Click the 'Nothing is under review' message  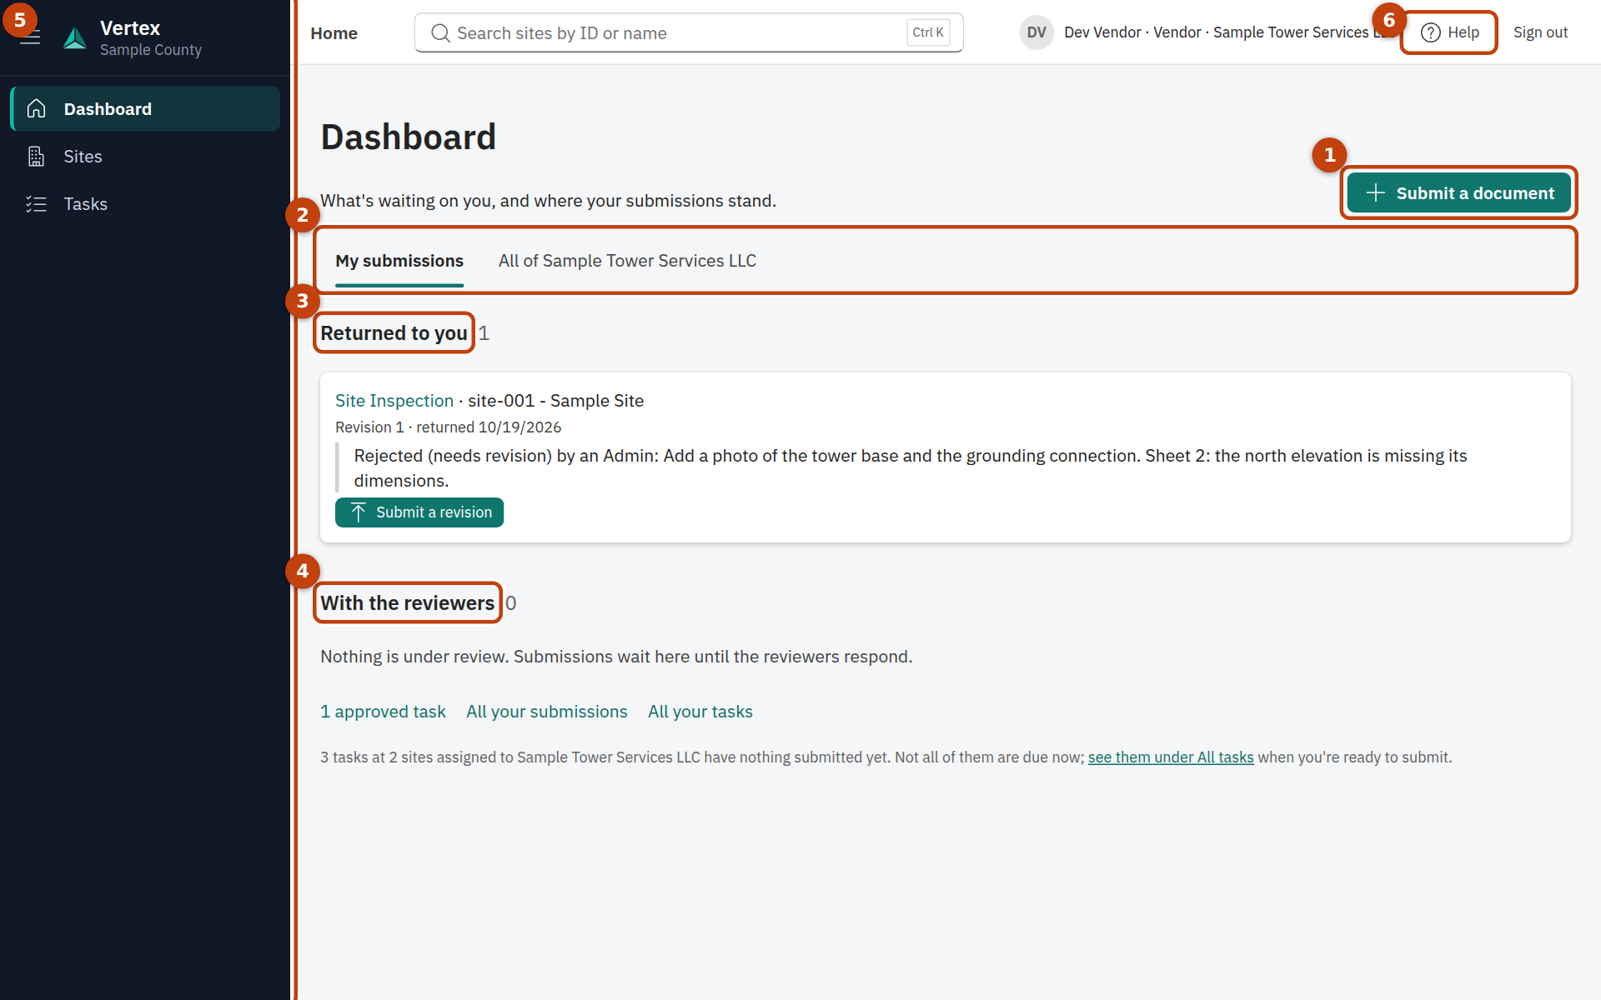[x=616, y=657]
